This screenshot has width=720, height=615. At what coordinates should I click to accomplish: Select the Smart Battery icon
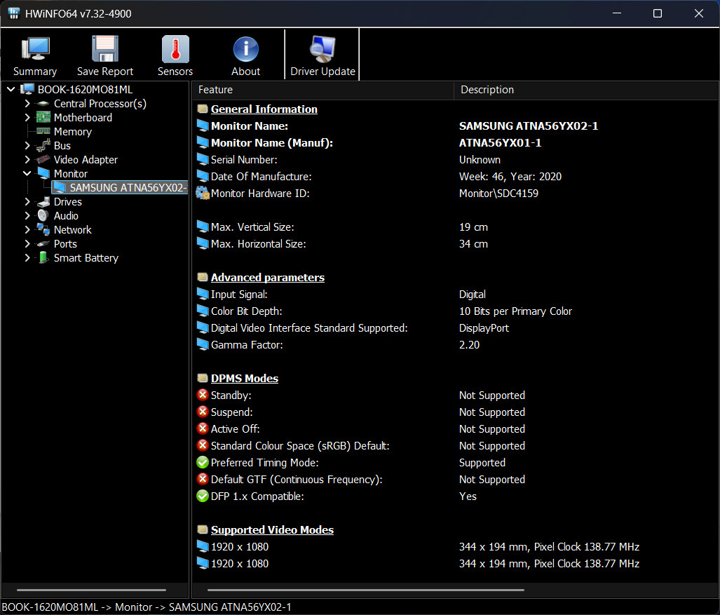[43, 257]
